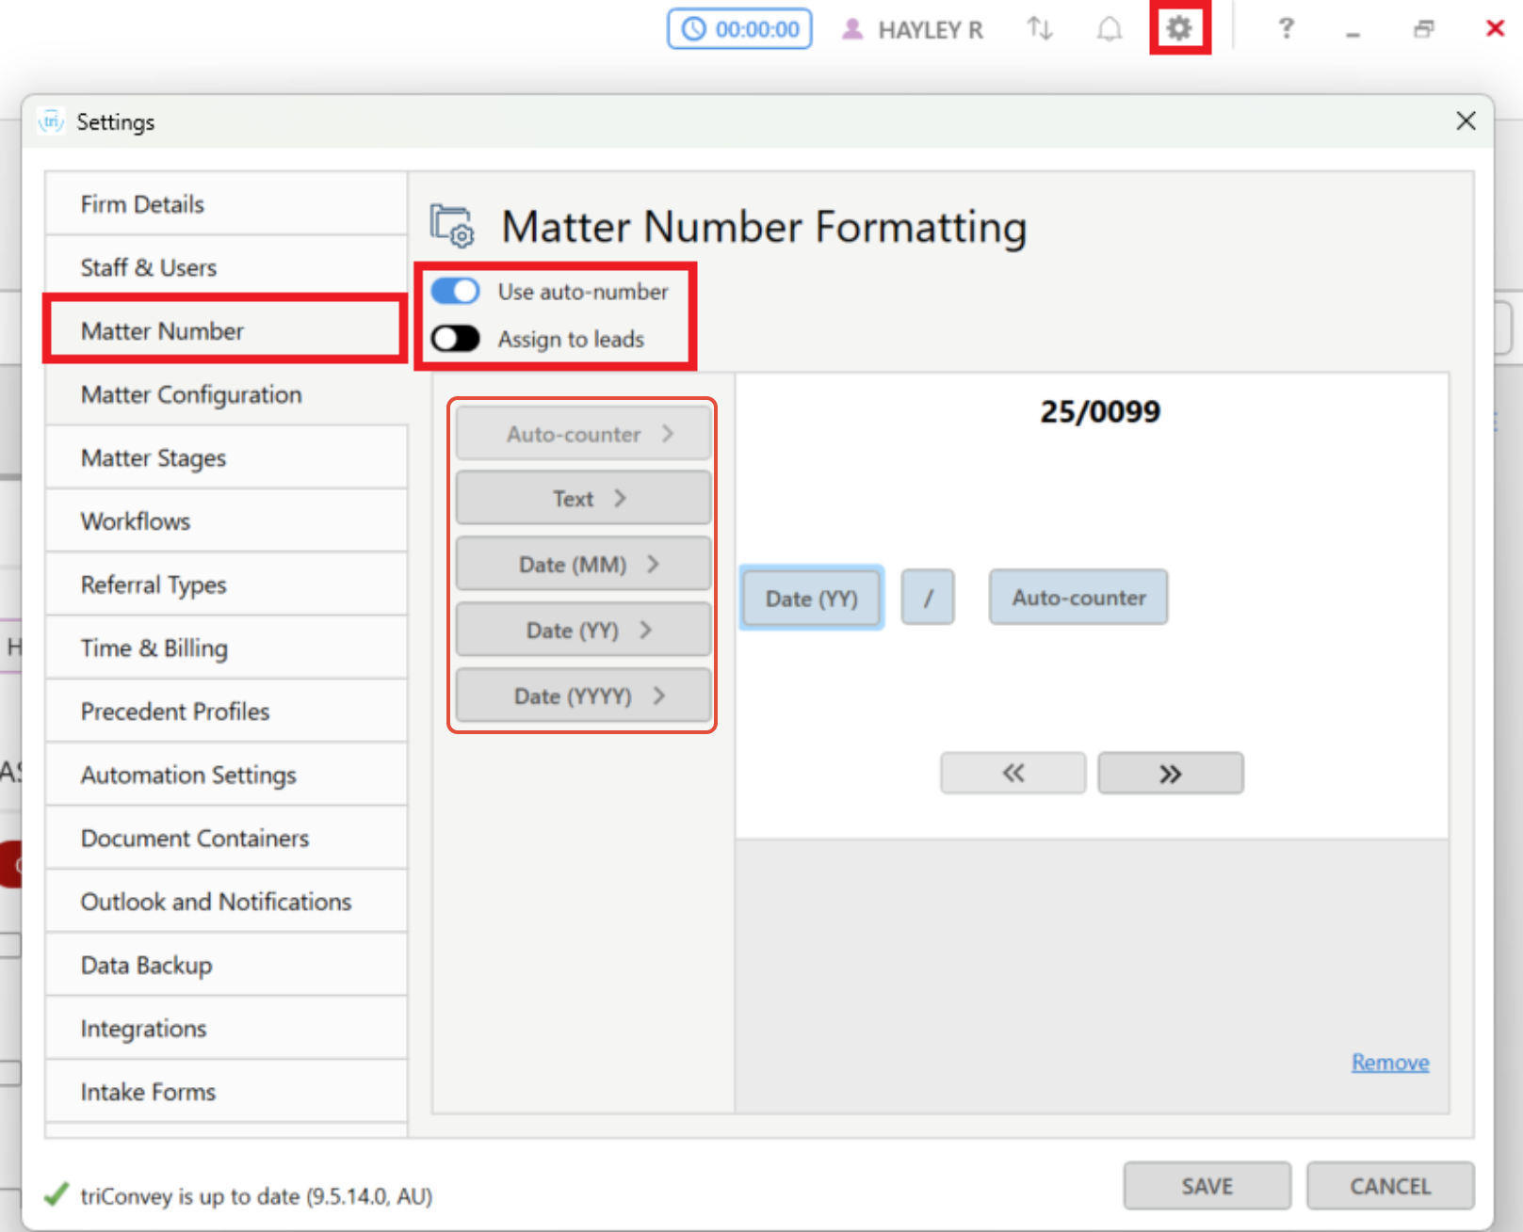The image size is (1523, 1232).
Task: Open Workflows settings
Action: coord(226,520)
